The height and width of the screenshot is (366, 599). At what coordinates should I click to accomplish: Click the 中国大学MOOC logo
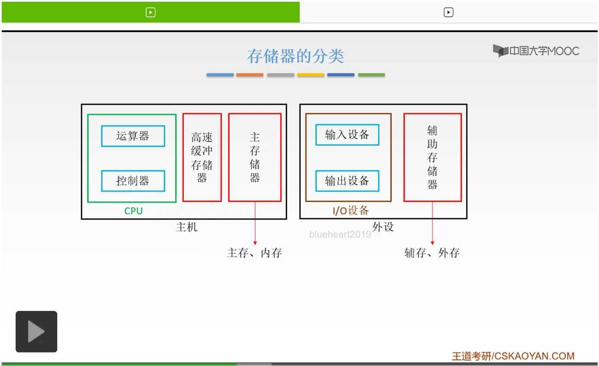pyautogui.click(x=536, y=51)
